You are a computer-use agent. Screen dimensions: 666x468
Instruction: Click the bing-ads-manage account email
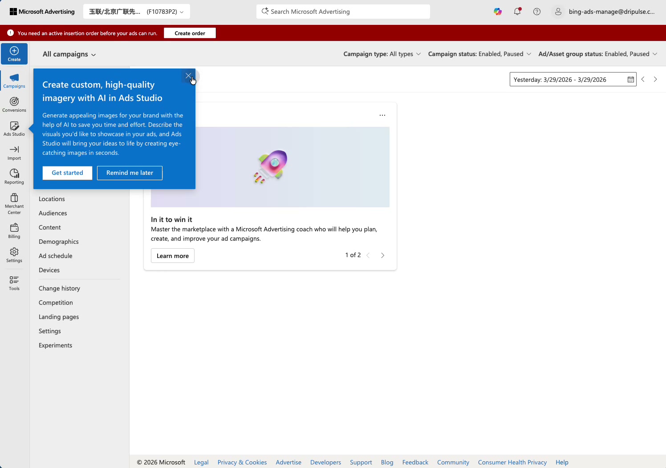click(x=612, y=12)
